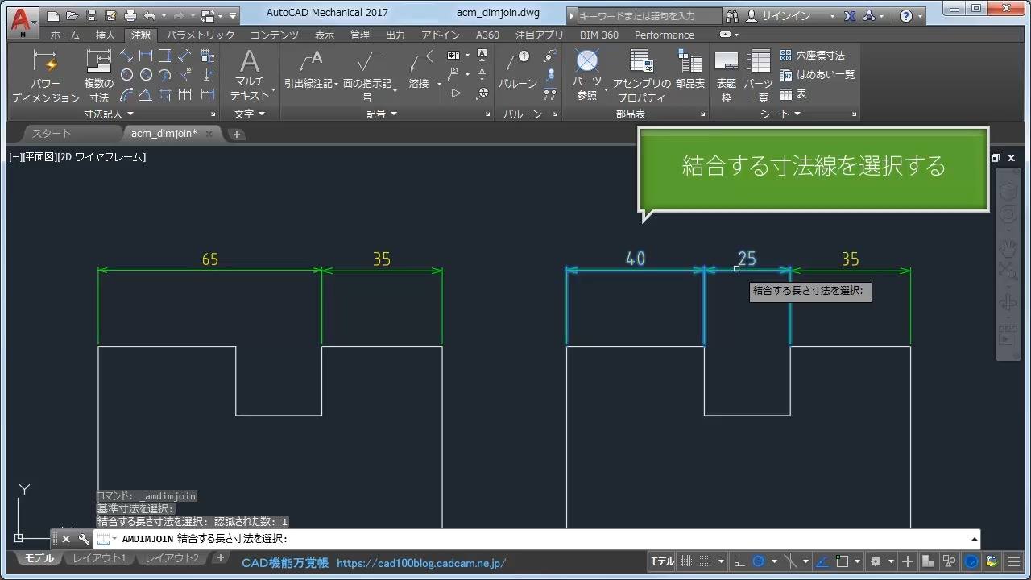The height and width of the screenshot is (580, 1031).
Task: Toggle 2D object snap in status bar
Action: tap(843, 561)
